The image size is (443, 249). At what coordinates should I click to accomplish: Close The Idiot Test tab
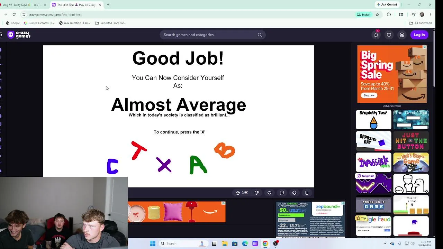(100, 4)
